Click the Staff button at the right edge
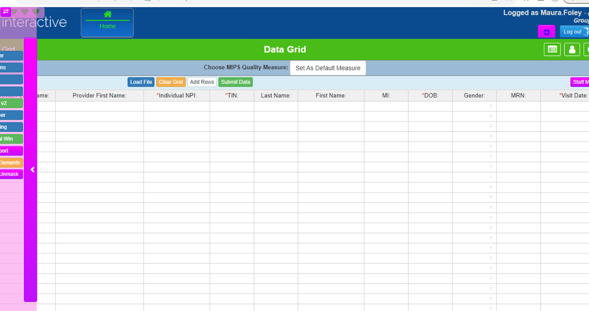 tap(580, 82)
